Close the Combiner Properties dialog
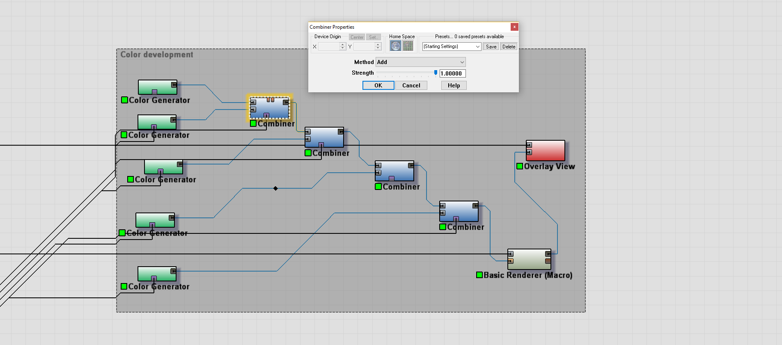This screenshot has height=345, width=782. coord(514,27)
